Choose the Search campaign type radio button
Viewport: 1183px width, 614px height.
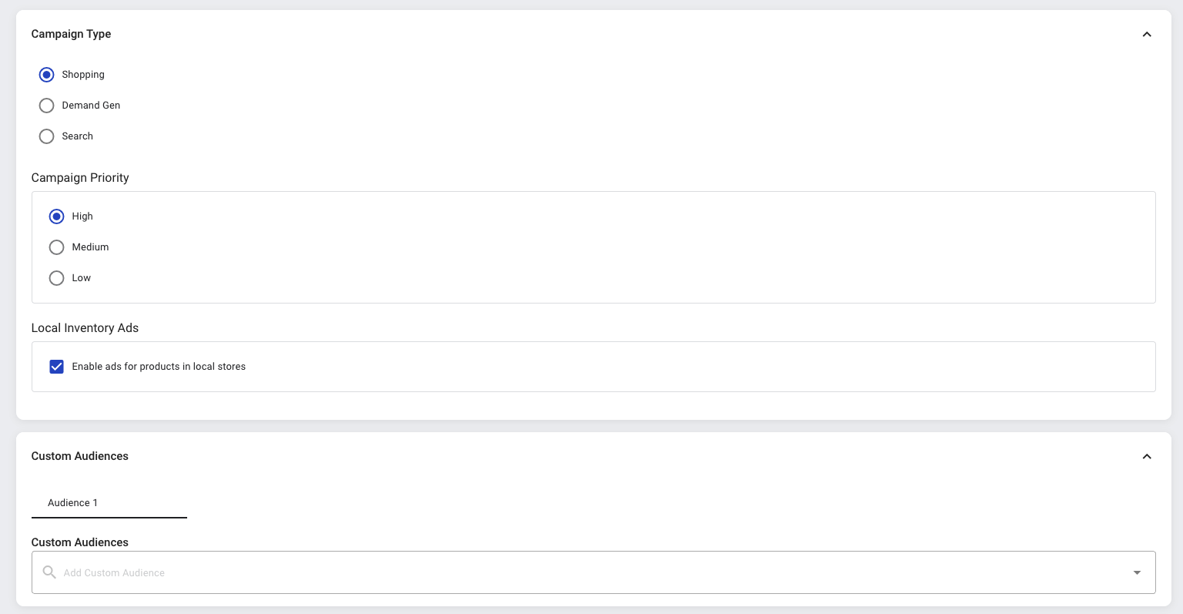(47, 136)
